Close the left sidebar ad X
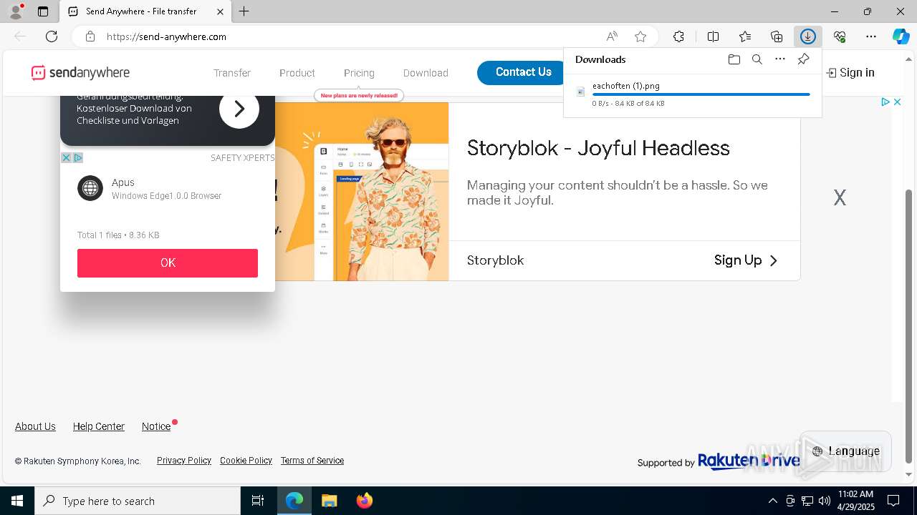Screen dimensions: 917x515 66,157
